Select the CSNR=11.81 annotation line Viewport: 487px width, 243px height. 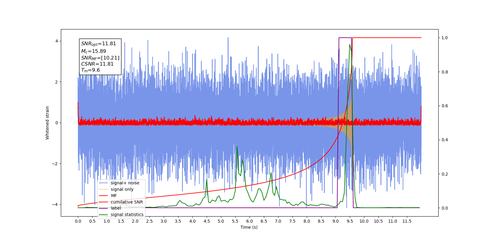[97, 64]
